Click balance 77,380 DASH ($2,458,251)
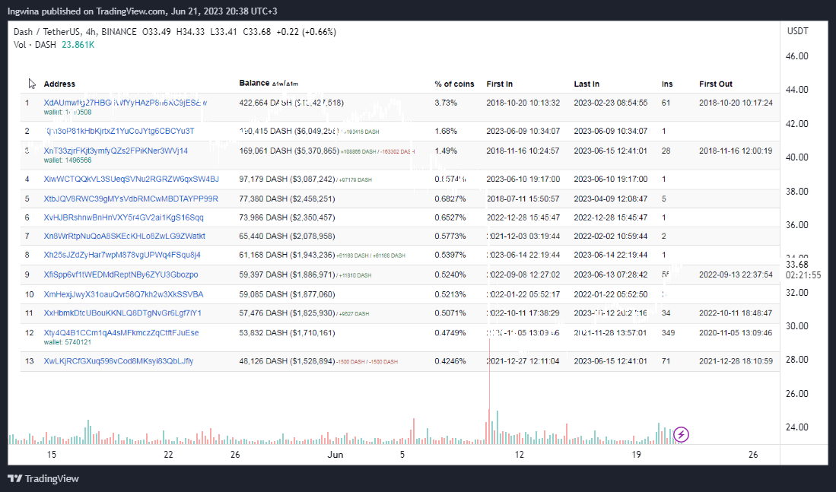This screenshot has height=492, width=836. point(288,198)
